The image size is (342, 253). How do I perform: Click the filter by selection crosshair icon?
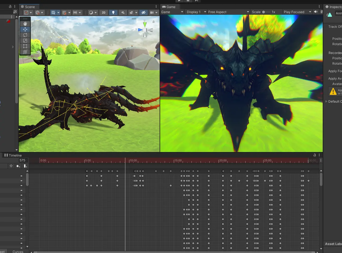click(x=11, y=166)
